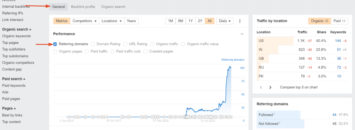Screen dimensions: 355x130
Task: Click Compare top 5 on chart
Action: (298, 87)
